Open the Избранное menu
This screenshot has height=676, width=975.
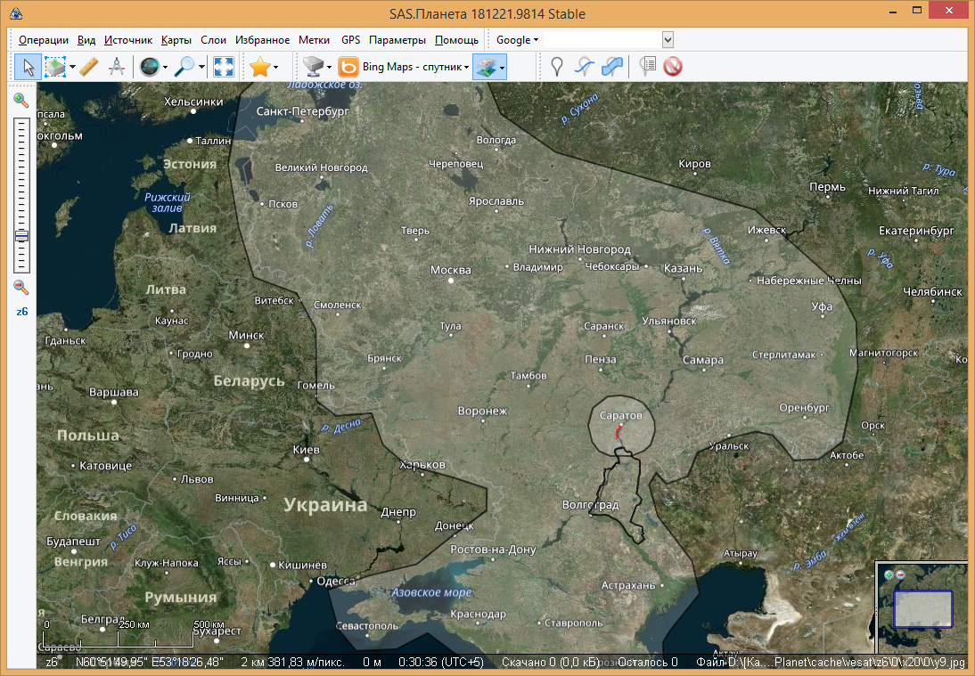[x=262, y=40]
